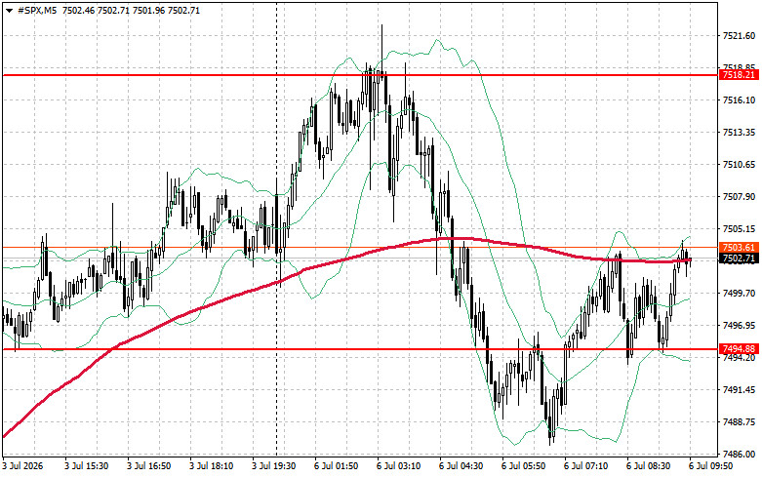The height and width of the screenshot is (477, 762).
Task: Click the 6 Jul 09:50 time label
Action: coord(710,466)
